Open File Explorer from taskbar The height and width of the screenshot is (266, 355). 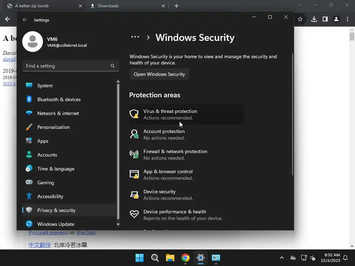pyautogui.click(x=170, y=258)
